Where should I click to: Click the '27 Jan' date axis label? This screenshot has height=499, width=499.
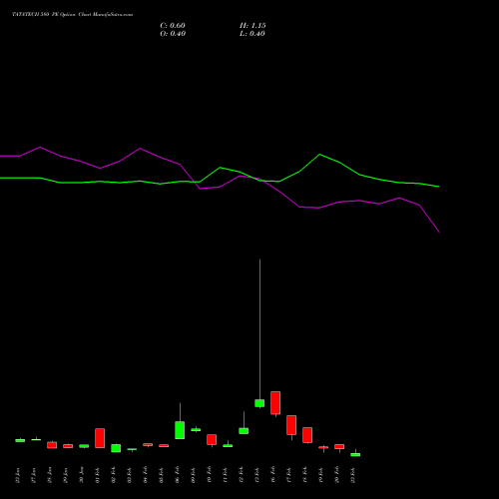point(34,475)
